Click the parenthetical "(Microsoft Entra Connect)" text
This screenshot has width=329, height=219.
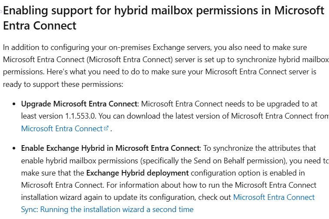(130, 60)
